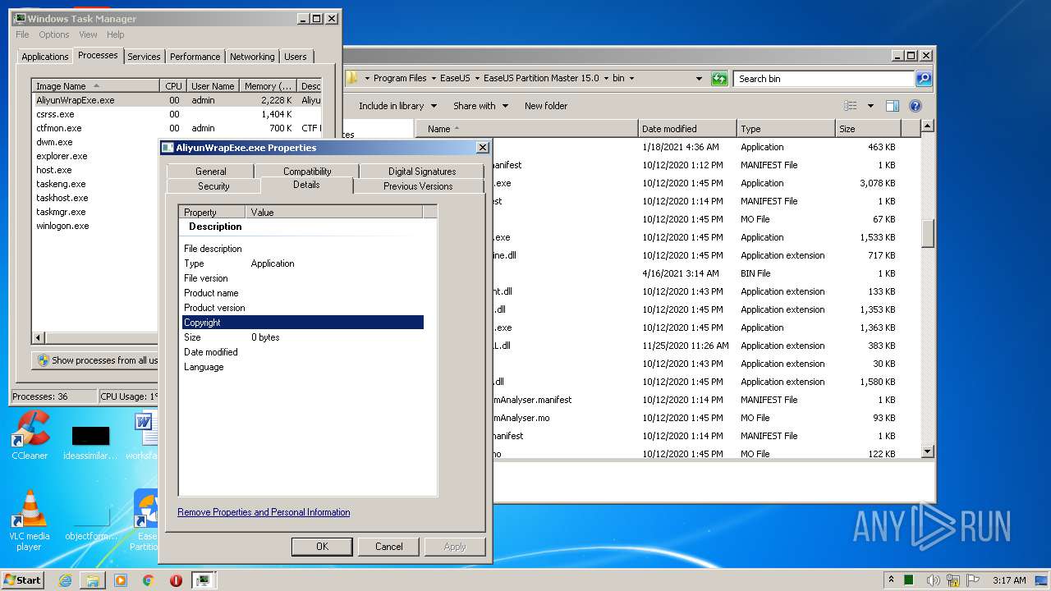Click Remove Properties and Personal Information link
This screenshot has height=591, width=1051.
pos(264,512)
